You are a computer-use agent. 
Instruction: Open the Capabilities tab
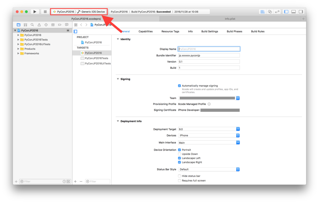click(145, 31)
